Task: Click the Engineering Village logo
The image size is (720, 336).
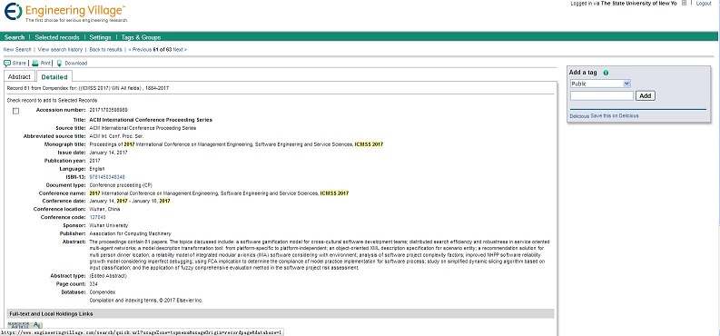Action: [x=65, y=13]
